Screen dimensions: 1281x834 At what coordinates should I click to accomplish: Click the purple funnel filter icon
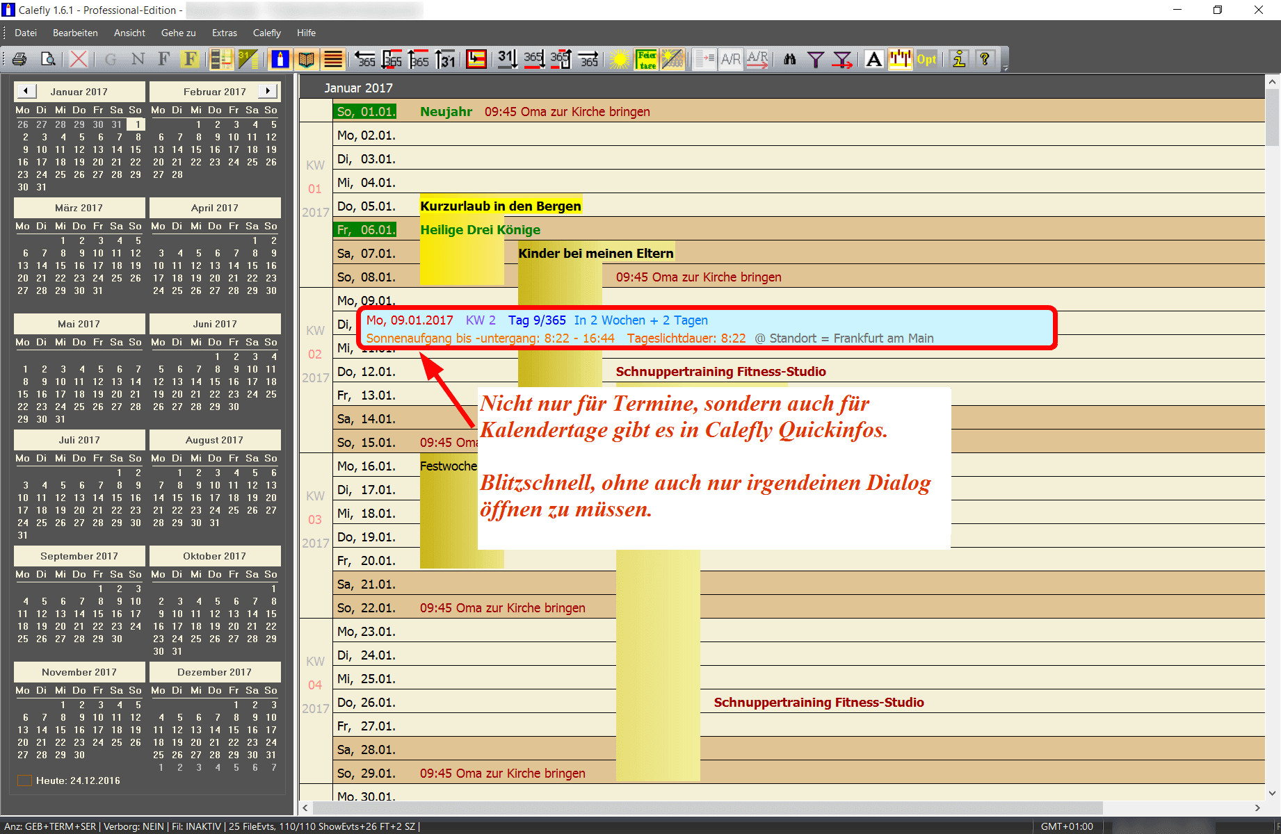pyautogui.click(x=816, y=59)
